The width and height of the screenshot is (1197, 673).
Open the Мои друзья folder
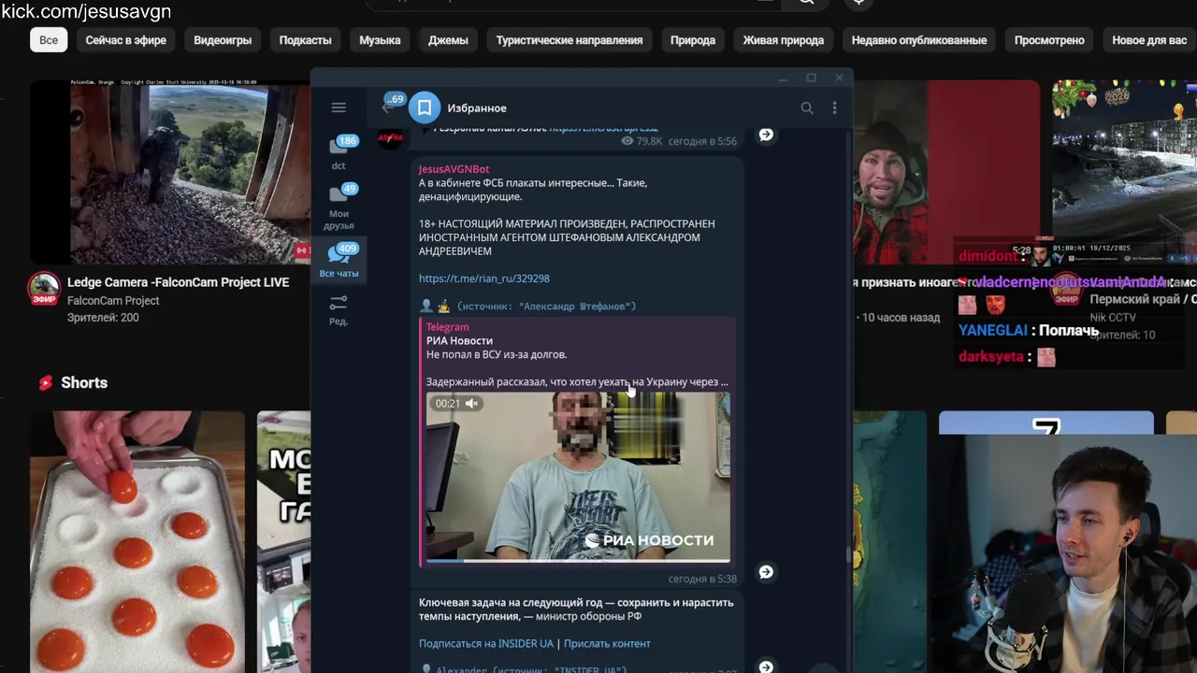339,207
